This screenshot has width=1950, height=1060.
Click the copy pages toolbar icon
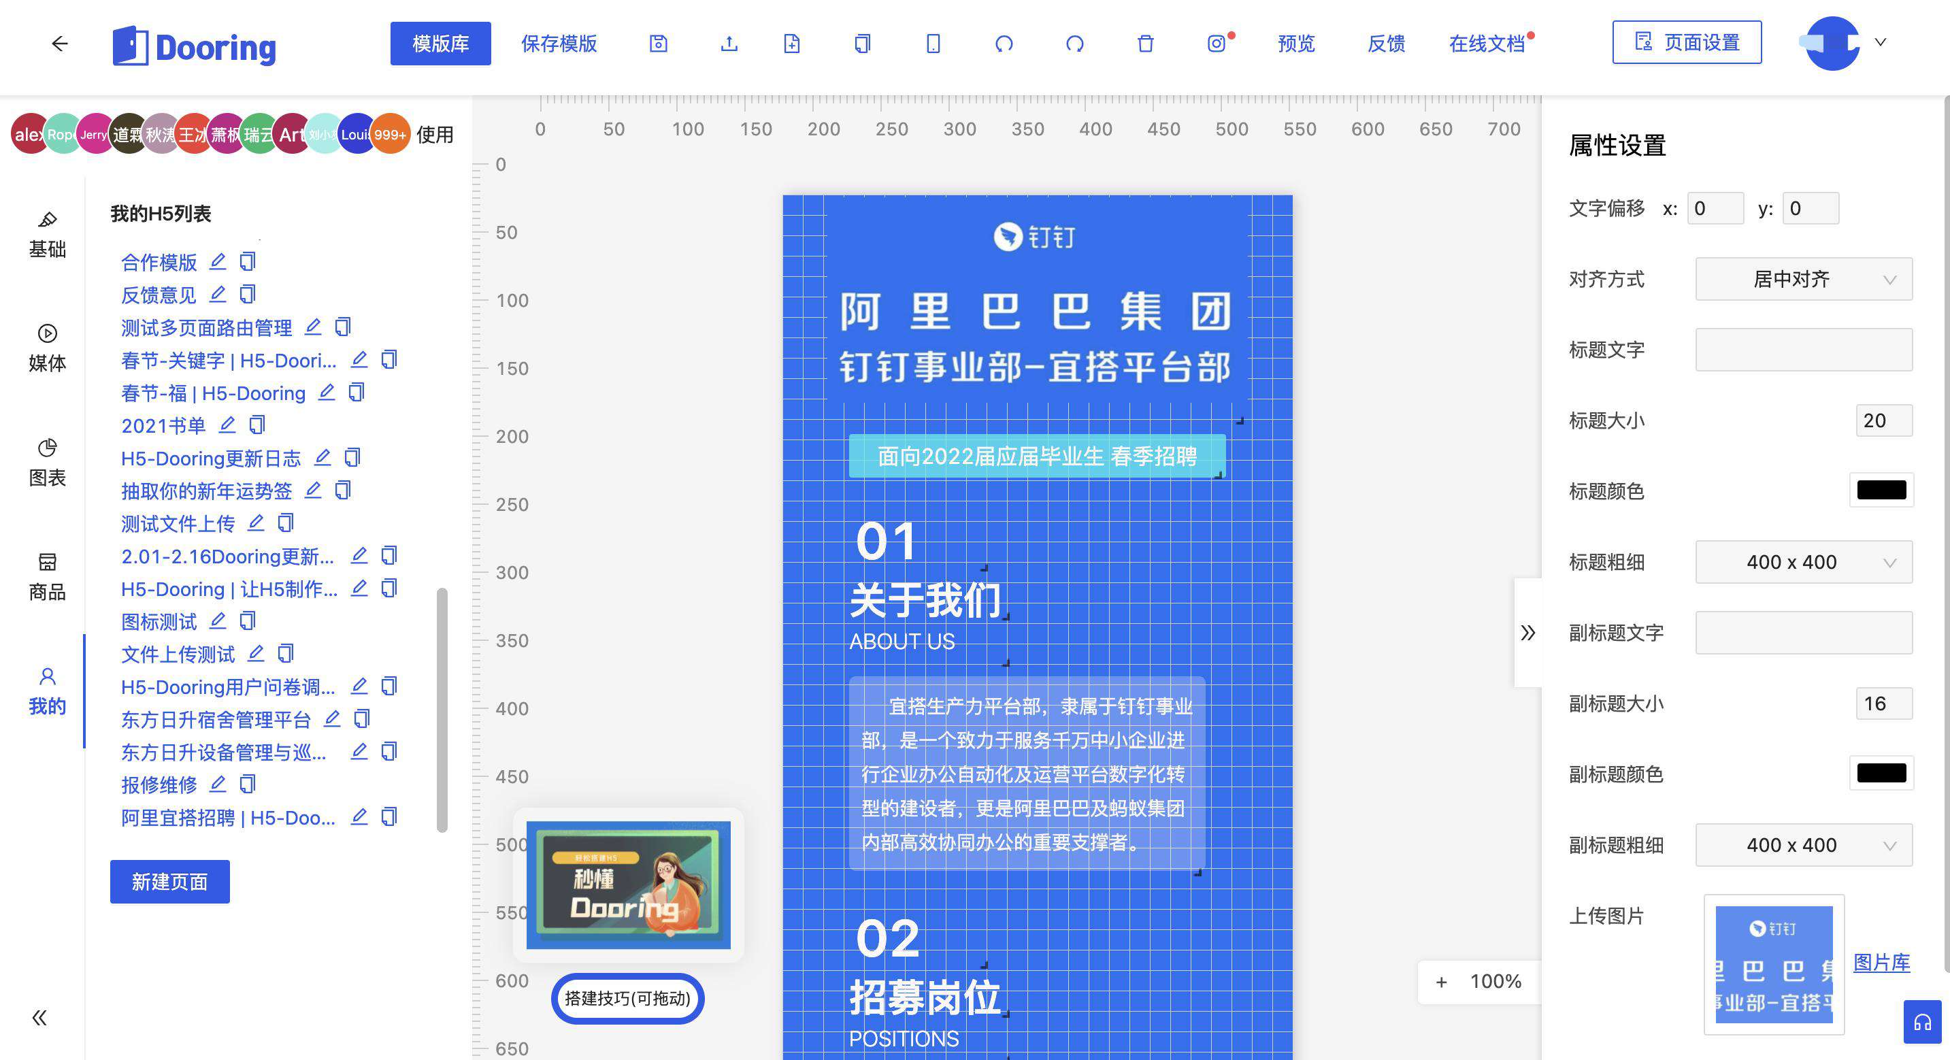coord(862,44)
